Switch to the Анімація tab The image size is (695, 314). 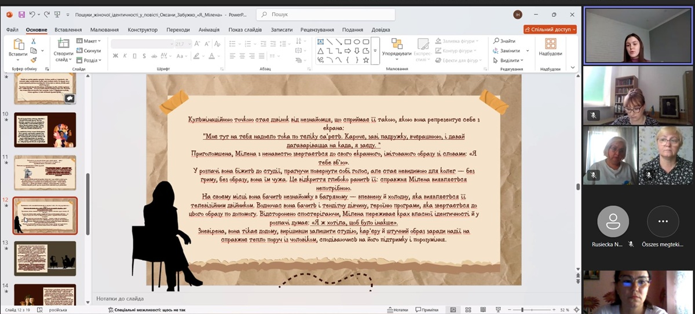(209, 29)
